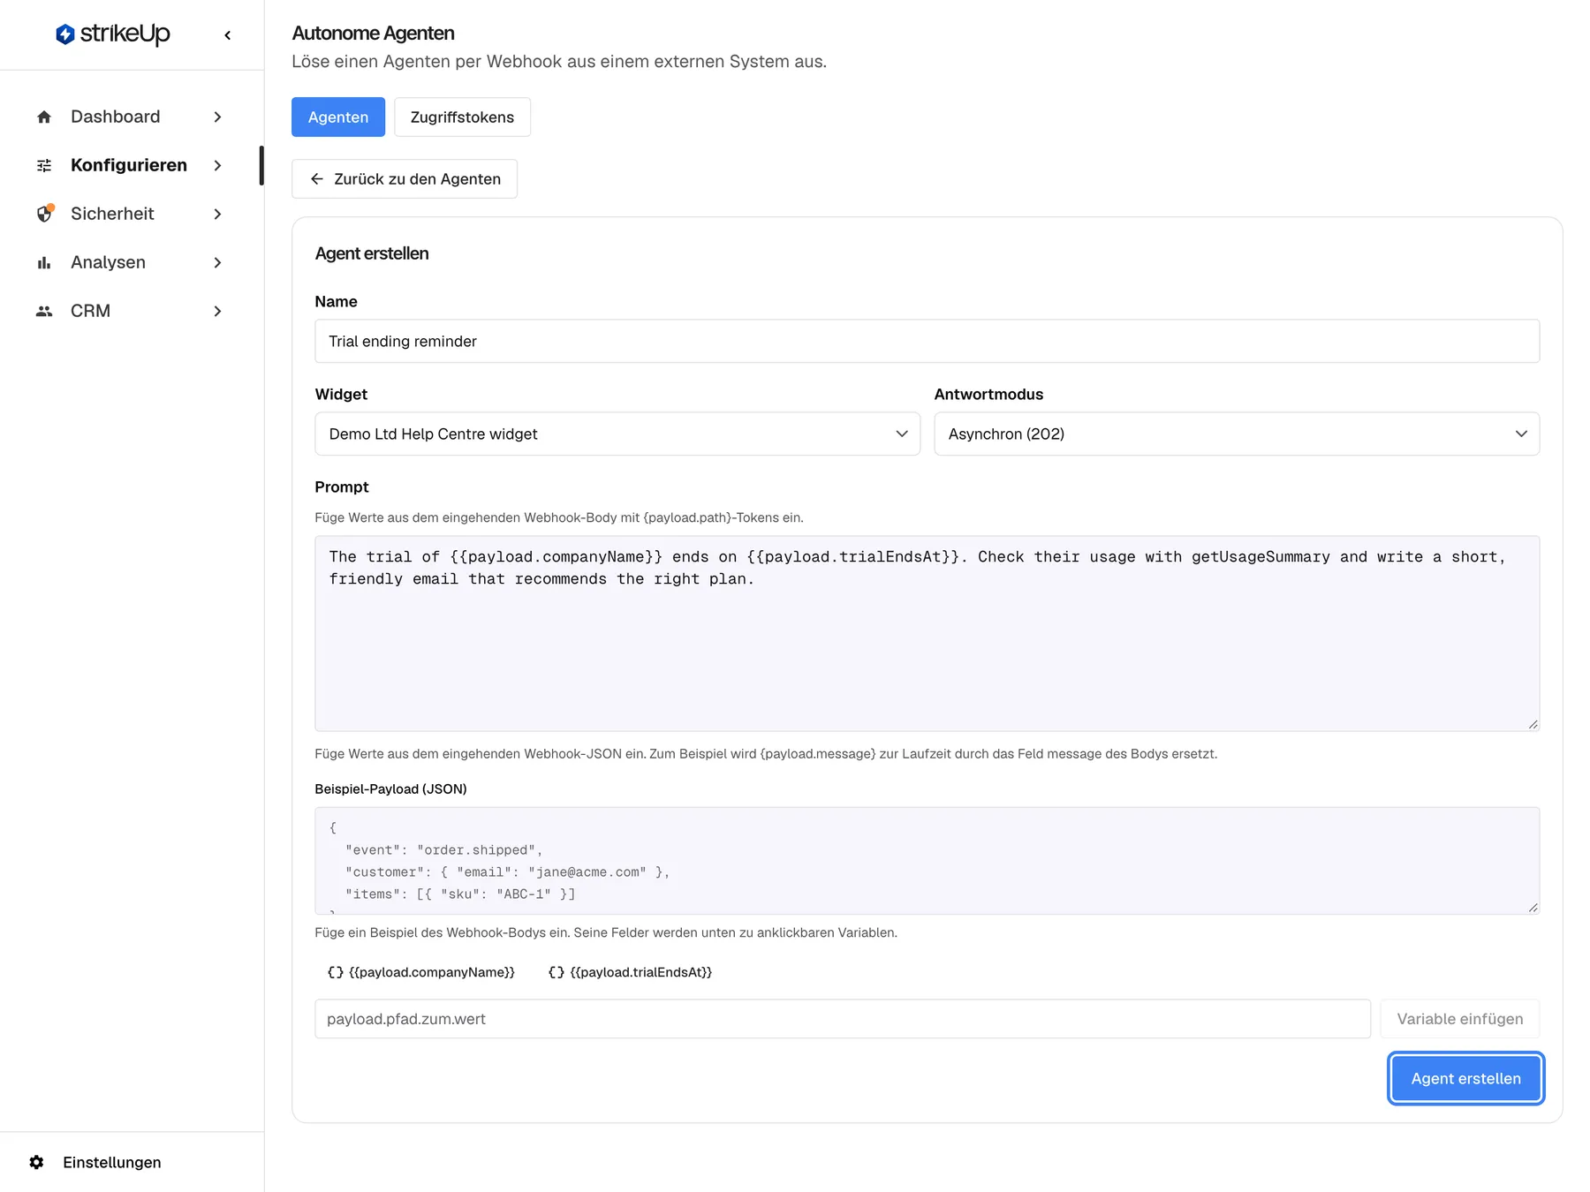Image resolution: width=1590 pixels, height=1192 pixels.
Task: Click braces icon of payload.trialEndsAt variable
Action: click(556, 972)
